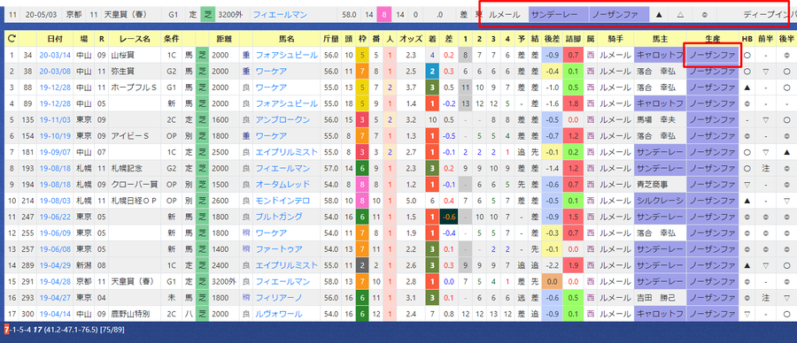
Task: Open horse link モンドインテロ
Action: [x=282, y=201]
